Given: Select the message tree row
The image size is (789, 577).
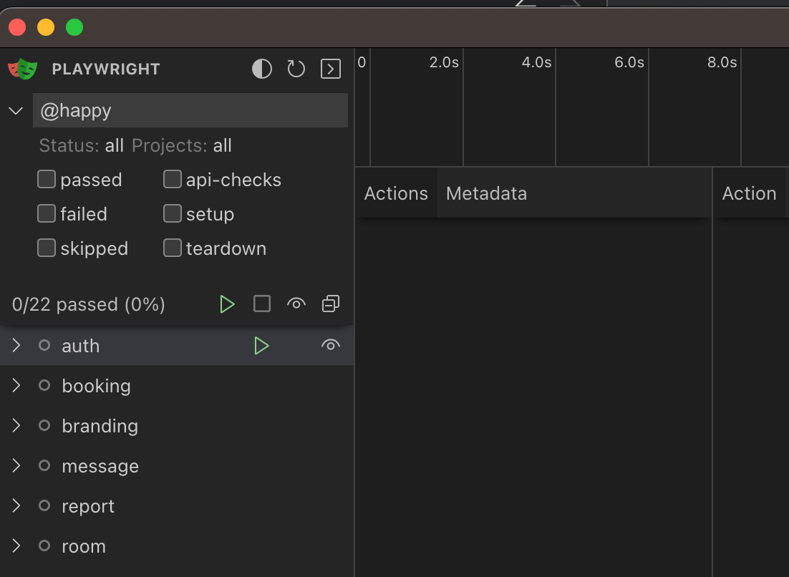Looking at the screenshot, I should click(x=177, y=466).
